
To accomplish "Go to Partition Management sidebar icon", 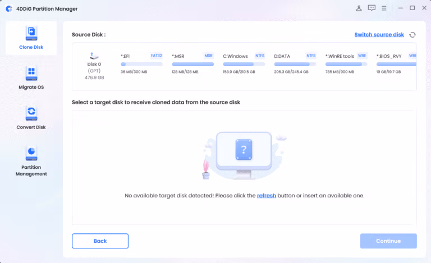I will pyautogui.click(x=31, y=153).
